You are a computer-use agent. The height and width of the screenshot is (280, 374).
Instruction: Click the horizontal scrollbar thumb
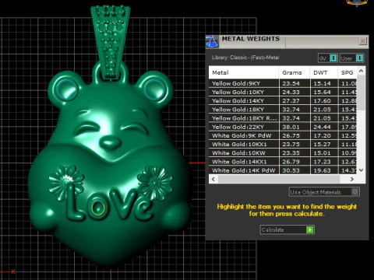pos(279,179)
